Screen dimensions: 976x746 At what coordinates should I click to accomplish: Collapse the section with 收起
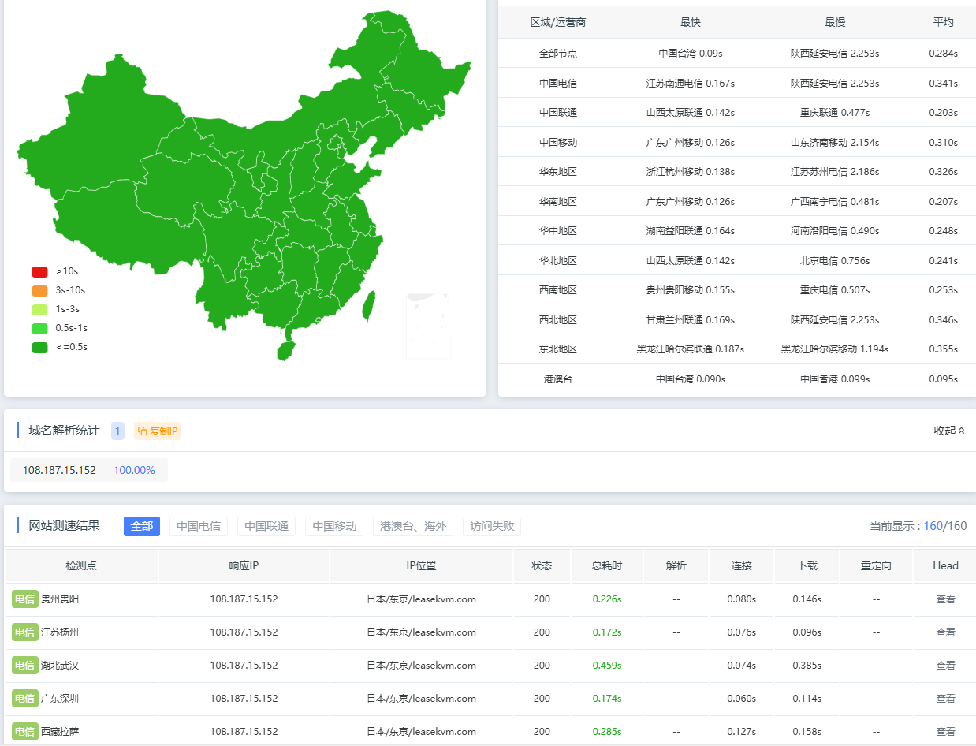(x=948, y=431)
